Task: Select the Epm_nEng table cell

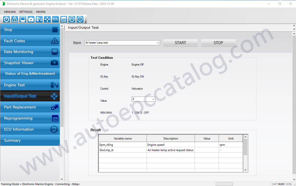Action: coord(123,145)
